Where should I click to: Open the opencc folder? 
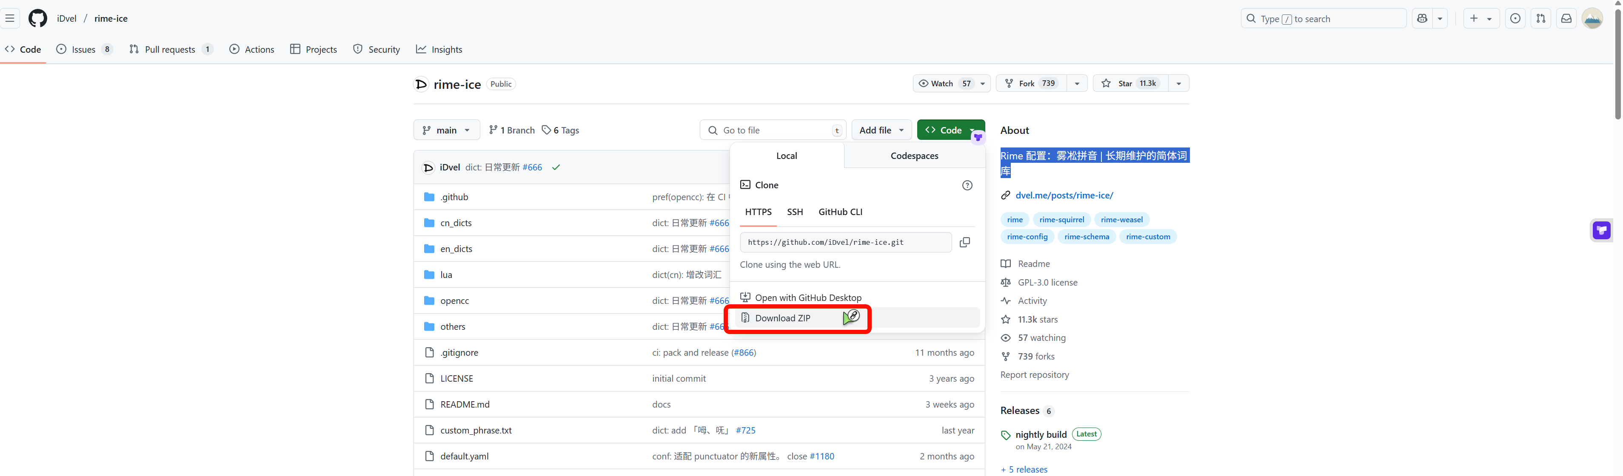tap(454, 300)
